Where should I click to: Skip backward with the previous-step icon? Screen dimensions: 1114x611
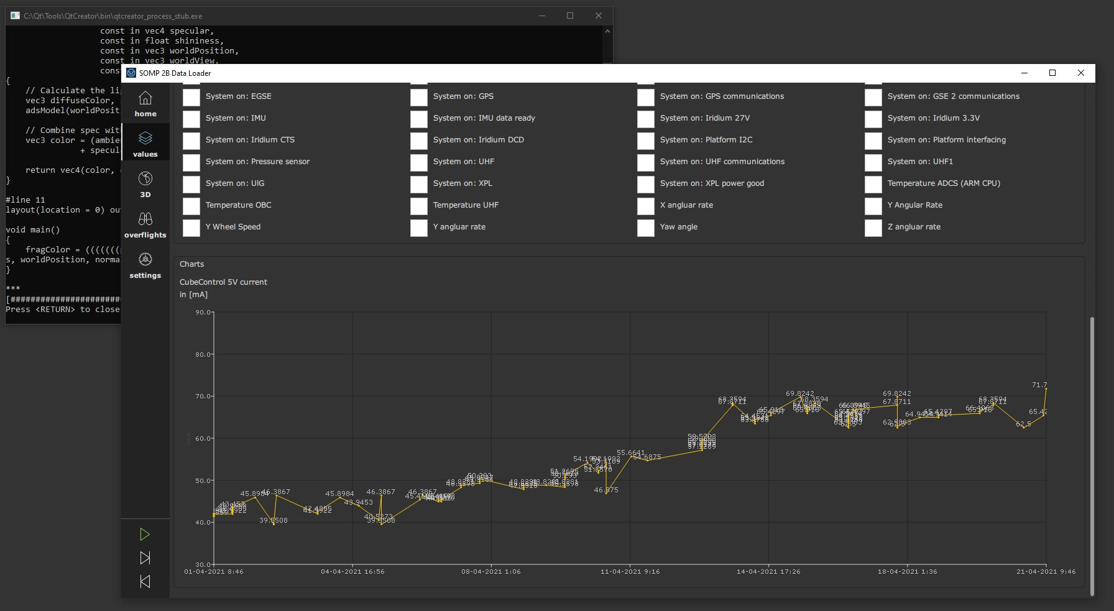click(145, 581)
